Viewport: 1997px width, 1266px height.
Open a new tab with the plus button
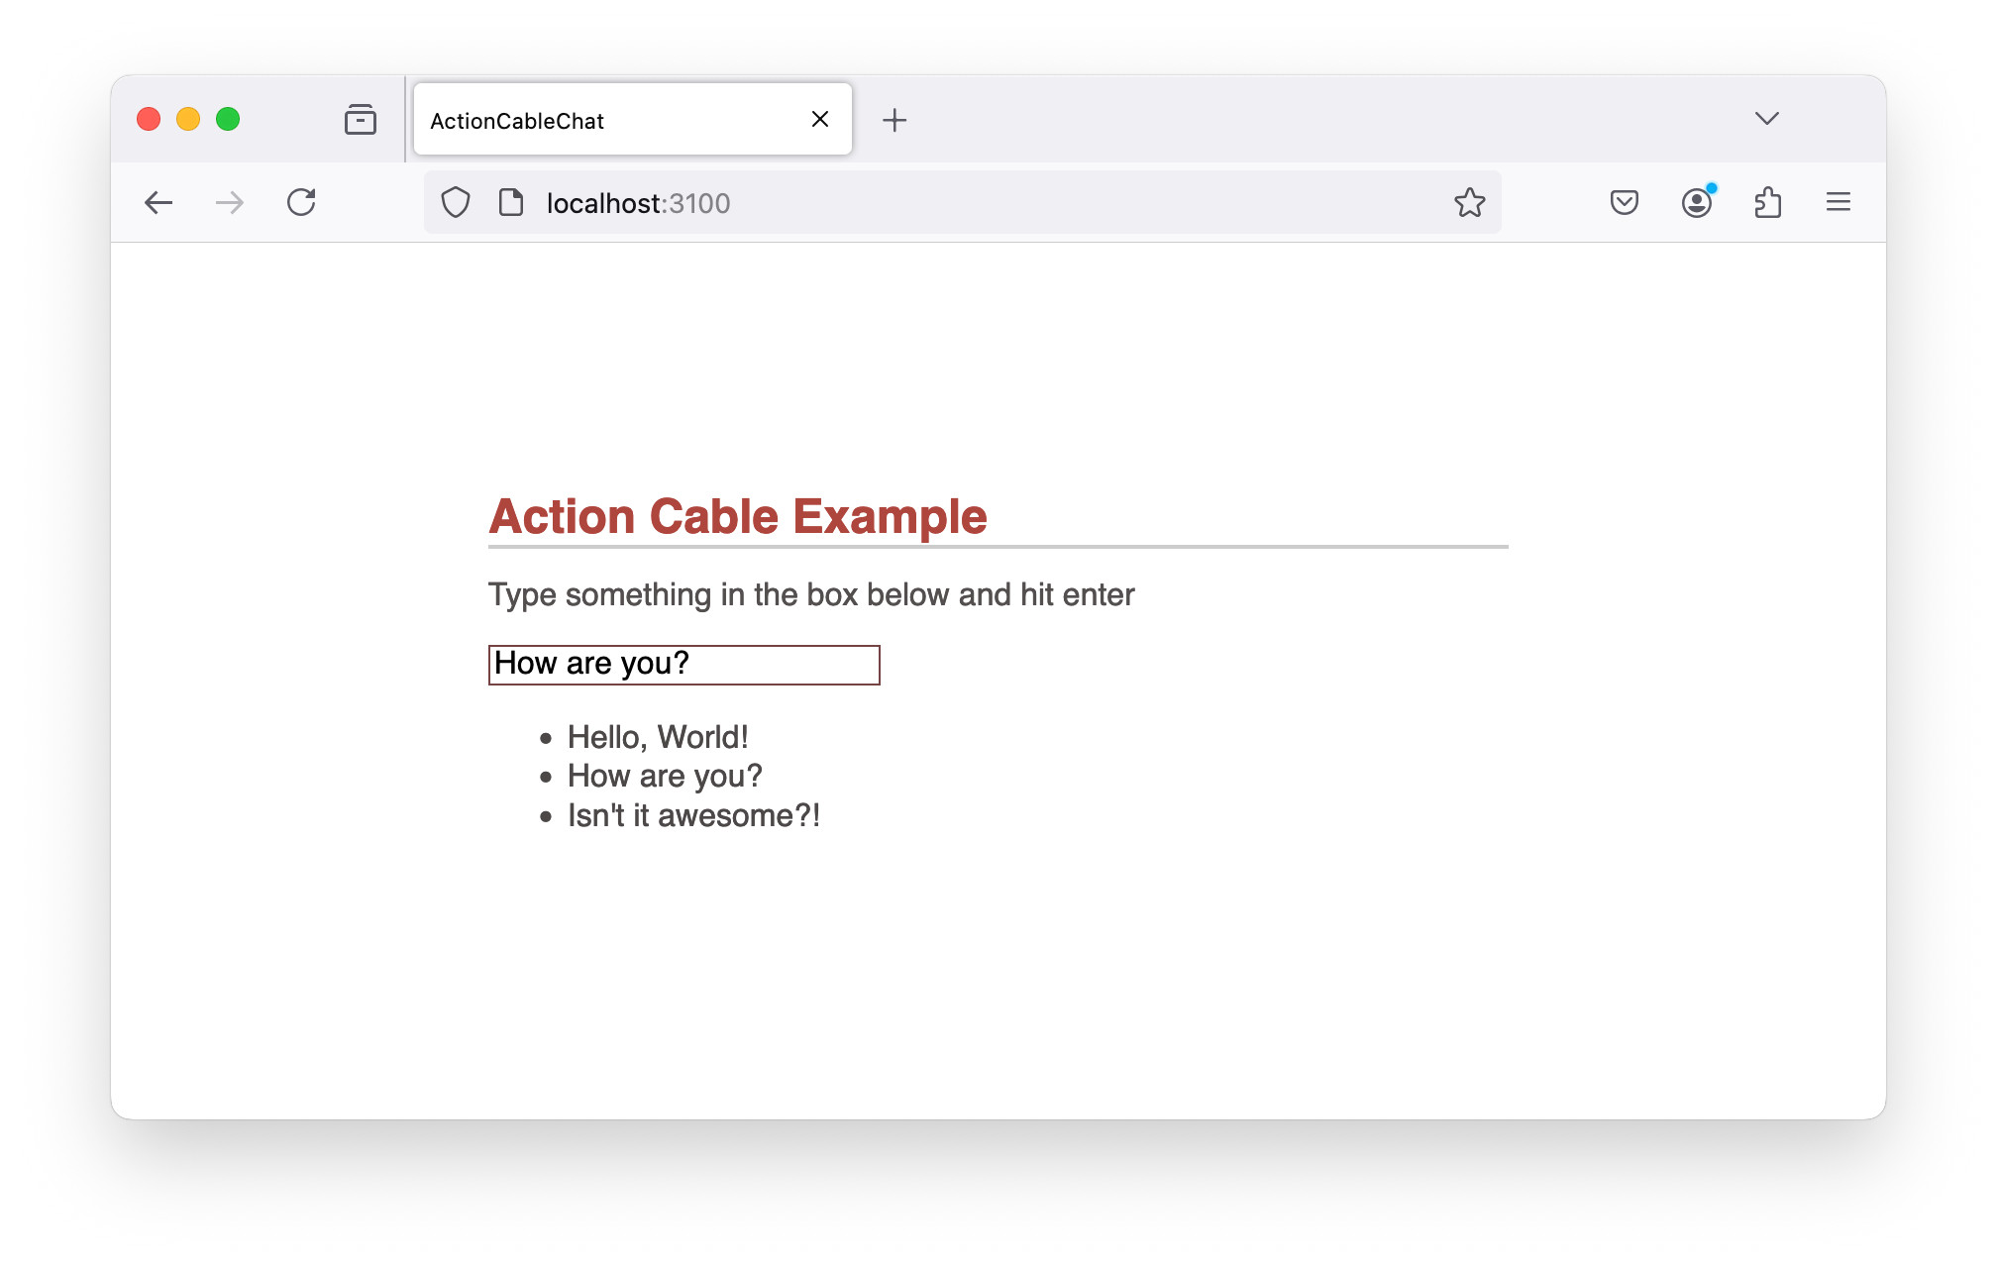(x=895, y=119)
